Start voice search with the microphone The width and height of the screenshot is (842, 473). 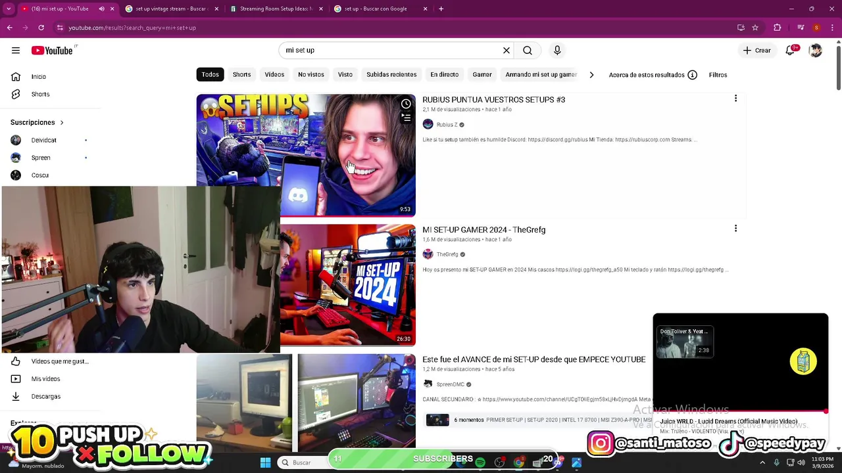[557, 51]
